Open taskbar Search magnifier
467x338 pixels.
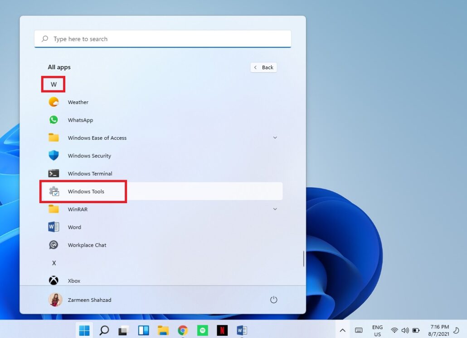tap(104, 330)
